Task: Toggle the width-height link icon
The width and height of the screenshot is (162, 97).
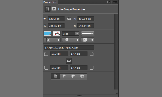Action: (x=69, y=19)
